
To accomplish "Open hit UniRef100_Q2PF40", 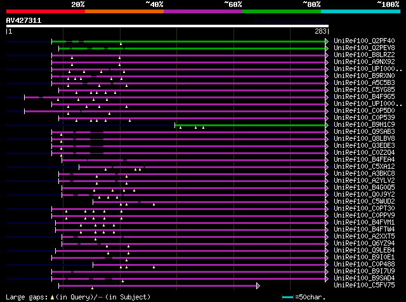I will pos(364,41).
